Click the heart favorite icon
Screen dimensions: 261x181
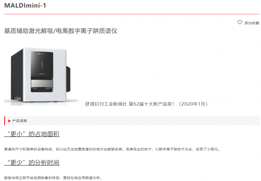click(x=240, y=22)
